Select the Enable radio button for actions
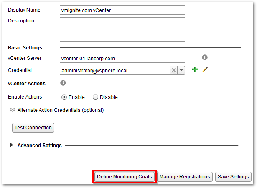Screen dimensions: 257x188 tap(64, 97)
